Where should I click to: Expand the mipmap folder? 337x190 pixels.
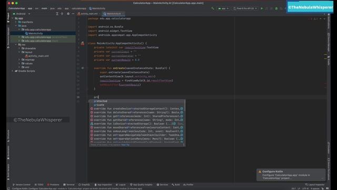tap(19, 60)
